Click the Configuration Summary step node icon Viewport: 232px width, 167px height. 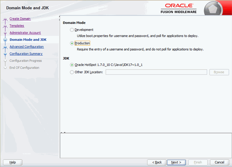point(6,54)
